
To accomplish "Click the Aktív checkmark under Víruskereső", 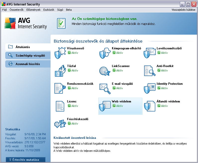I will point(69,53).
